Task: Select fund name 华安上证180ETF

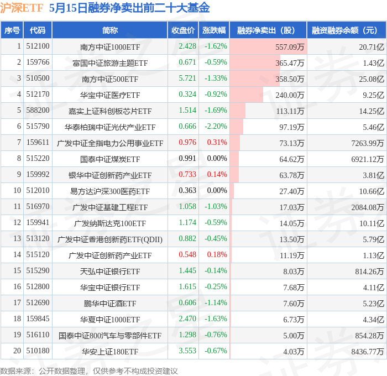Action: click(x=110, y=352)
